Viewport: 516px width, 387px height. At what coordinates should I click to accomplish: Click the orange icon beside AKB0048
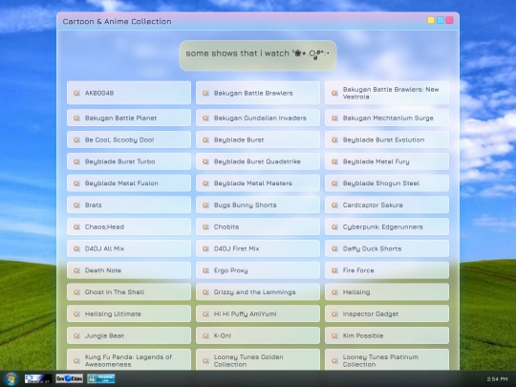pyautogui.click(x=76, y=93)
